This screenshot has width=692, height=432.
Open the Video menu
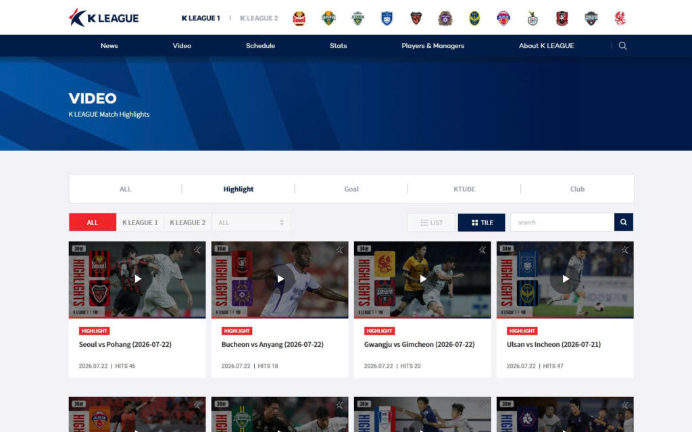[182, 45]
